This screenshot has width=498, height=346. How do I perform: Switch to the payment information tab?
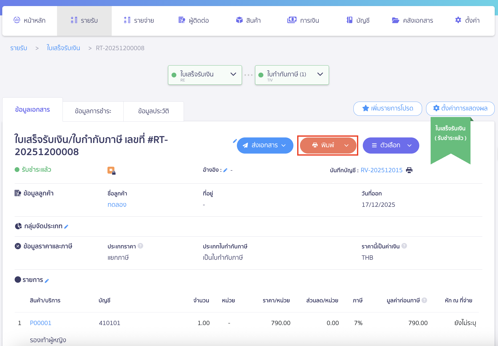tap(93, 111)
